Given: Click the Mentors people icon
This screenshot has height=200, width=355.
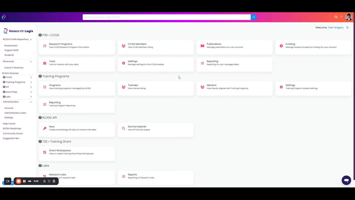Looking at the screenshot, I should 202,87.
